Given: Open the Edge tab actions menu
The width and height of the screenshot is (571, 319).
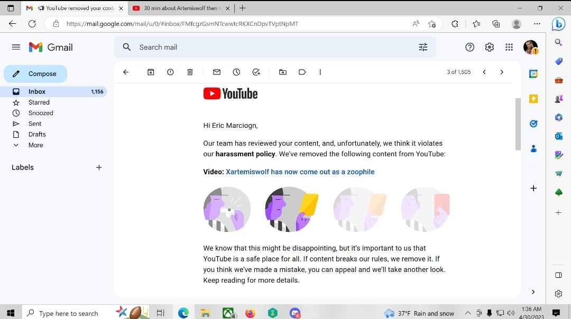Looking at the screenshot, I should (11, 8).
